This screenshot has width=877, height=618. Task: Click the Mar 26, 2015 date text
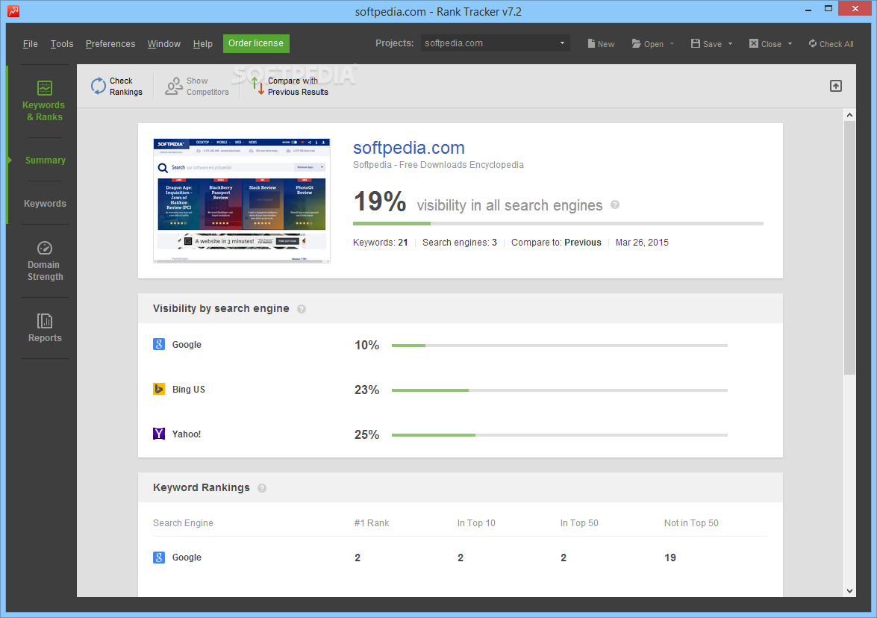(642, 242)
